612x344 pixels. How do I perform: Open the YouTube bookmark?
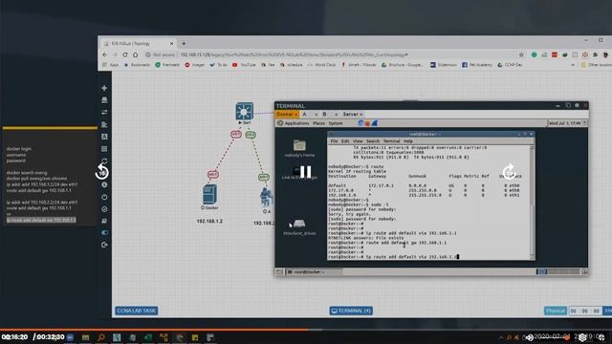tap(244, 65)
